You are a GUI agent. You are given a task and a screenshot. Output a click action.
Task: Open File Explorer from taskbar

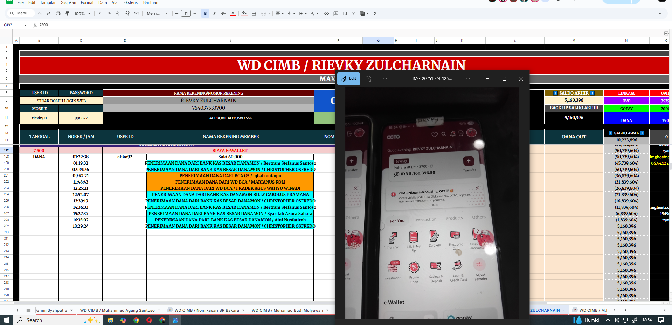pos(110,320)
